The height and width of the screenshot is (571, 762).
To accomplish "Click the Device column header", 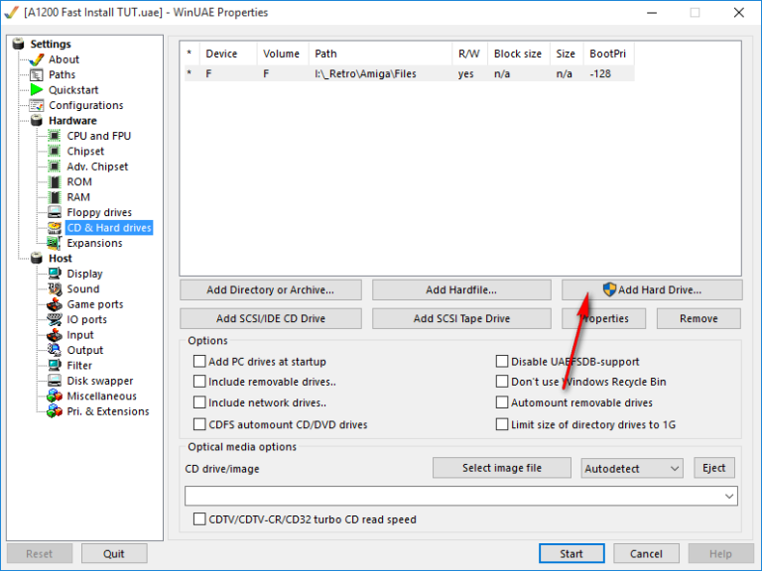I will 228,54.
